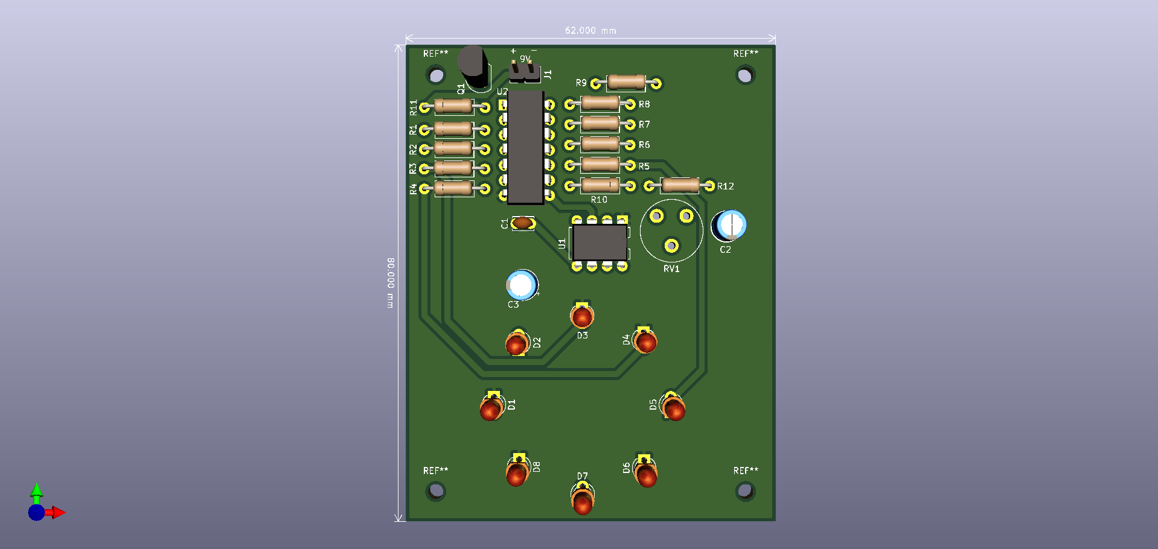Click the Q1 transistor body
The image size is (1158, 549).
473,67
